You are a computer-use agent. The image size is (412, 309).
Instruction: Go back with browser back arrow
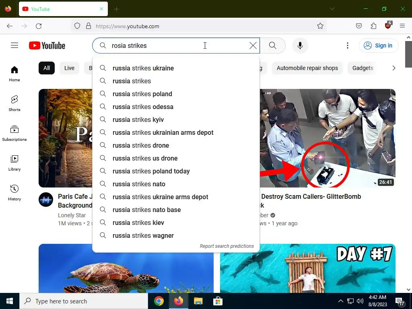pyautogui.click(x=10, y=26)
